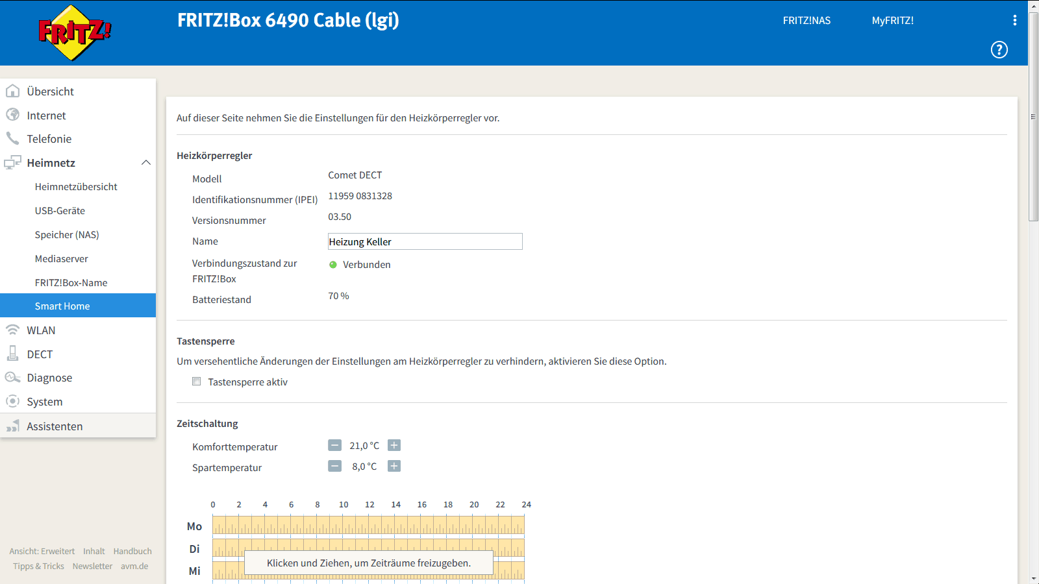Click the scrollbar down arrow
This screenshot has width=1039, height=584.
(x=1034, y=578)
